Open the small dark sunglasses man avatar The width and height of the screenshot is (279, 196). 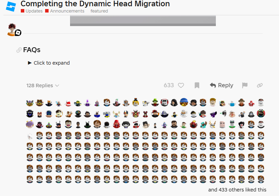point(78,125)
